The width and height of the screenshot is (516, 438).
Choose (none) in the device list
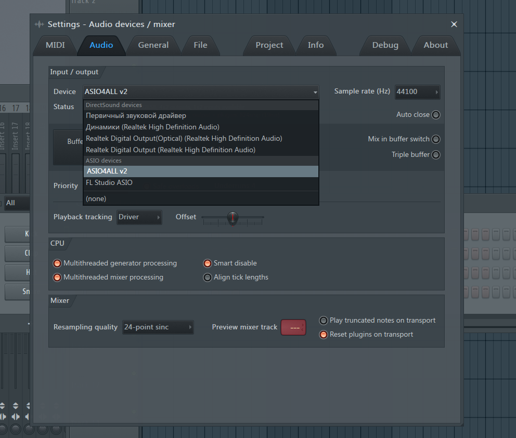pyautogui.click(x=96, y=198)
